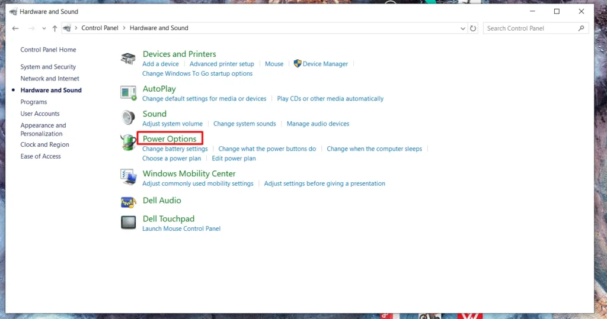
Task: Open Appearance and Personalization in sidebar
Action: (43, 130)
